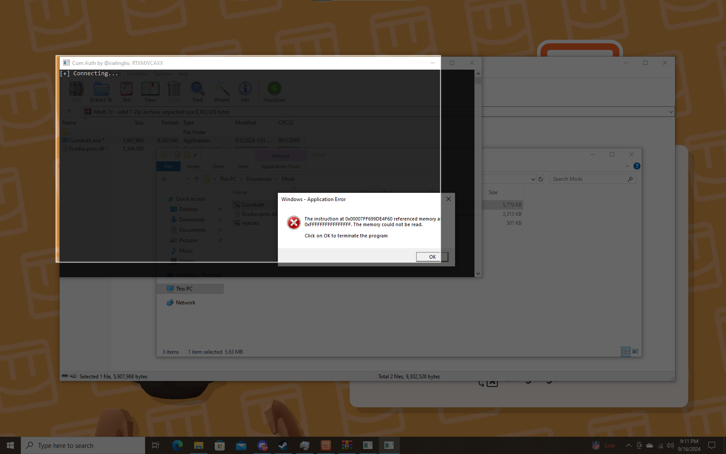Run VirusScan from the WinRAR toolbar
This screenshot has width=726, height=454.
coord(274,92)
